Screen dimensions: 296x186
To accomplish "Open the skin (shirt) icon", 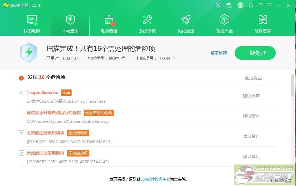I will [260, 5].
